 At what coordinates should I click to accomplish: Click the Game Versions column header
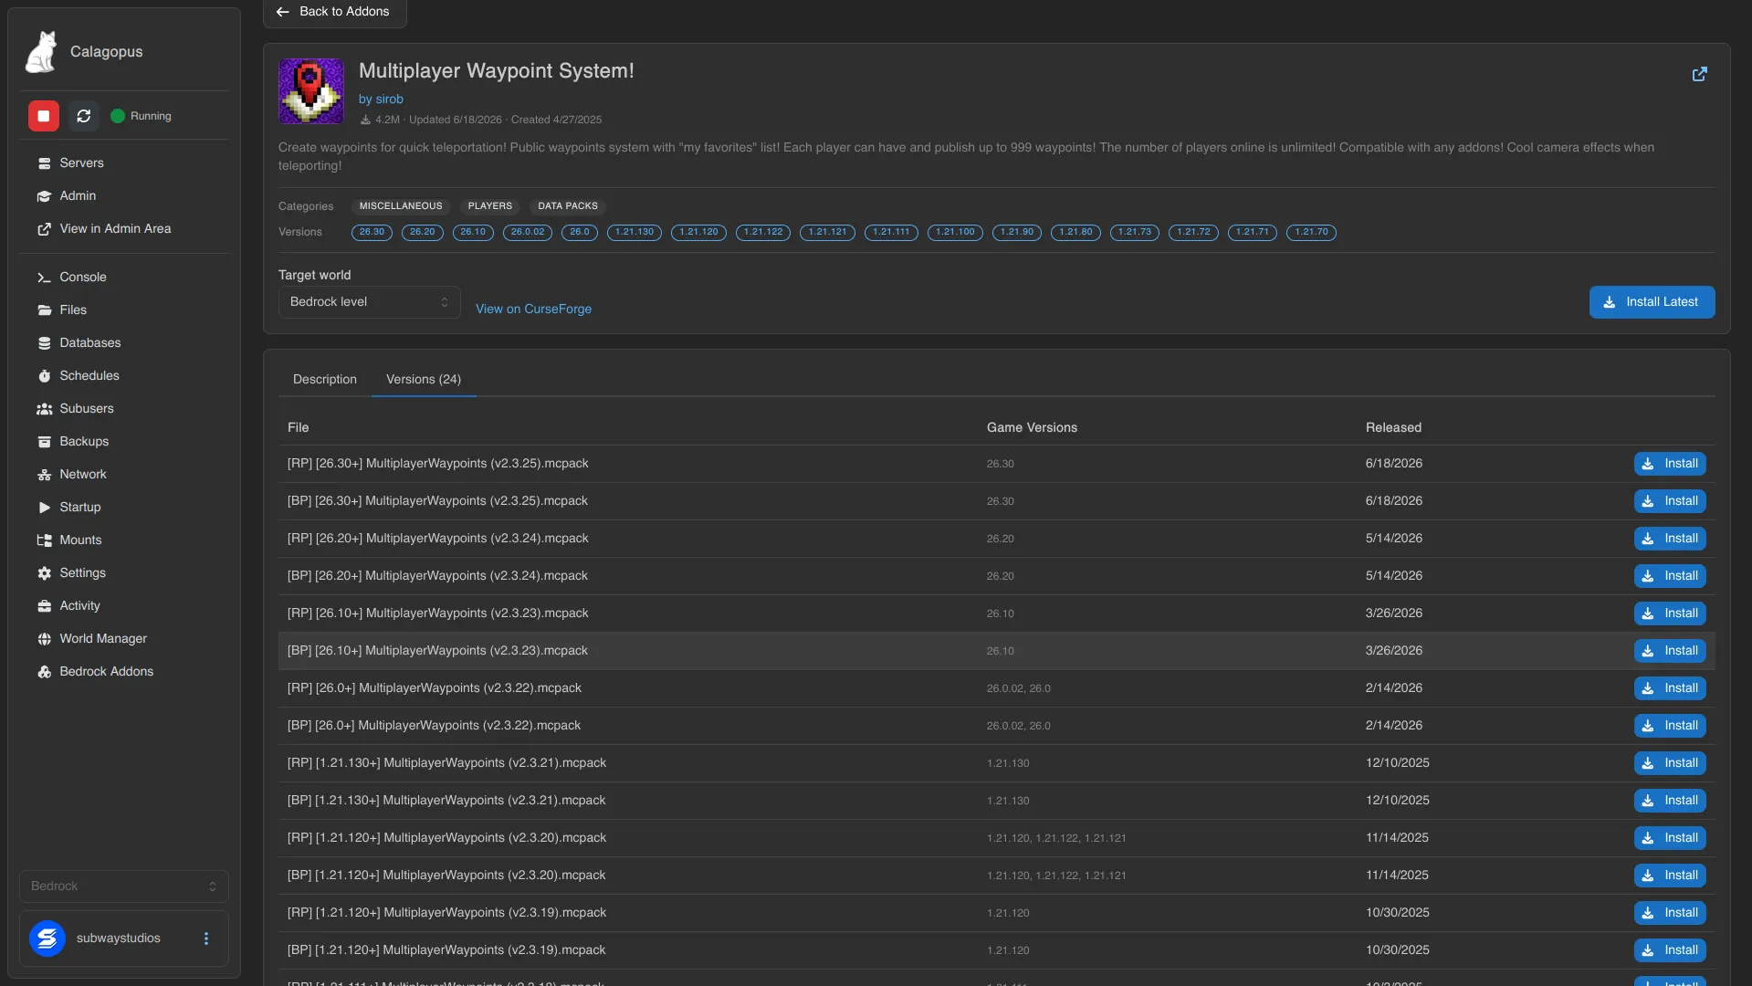tap(1032, 428)
